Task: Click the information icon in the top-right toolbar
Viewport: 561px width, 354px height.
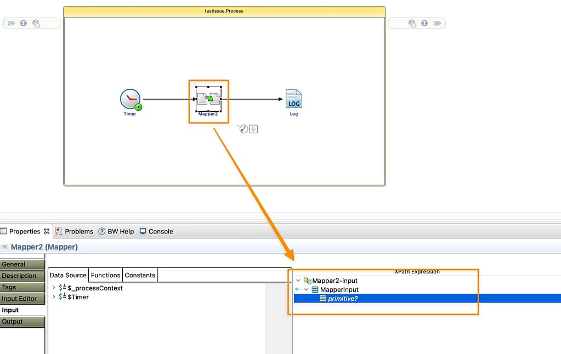Action: click(424, 23)
